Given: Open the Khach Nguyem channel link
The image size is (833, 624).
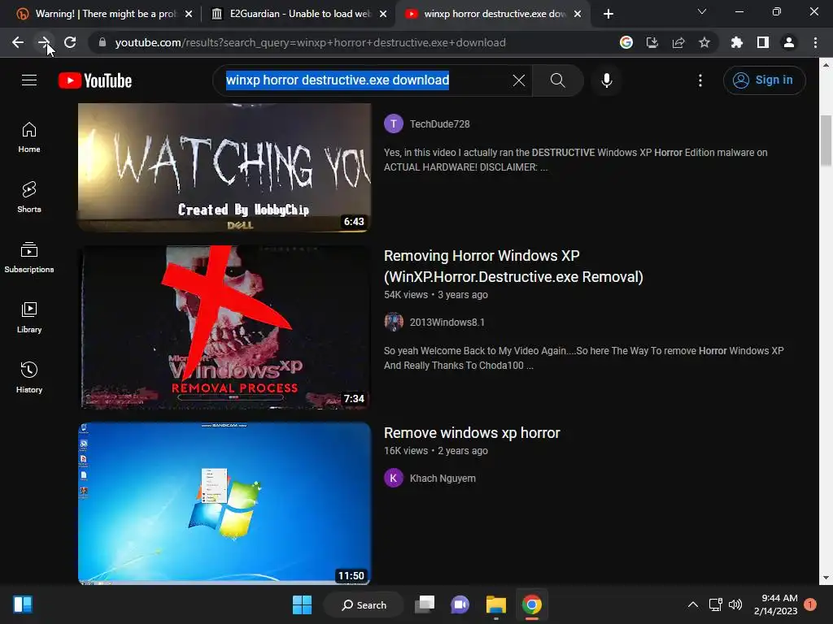Looking at the screenshot, I should (443, 478).
